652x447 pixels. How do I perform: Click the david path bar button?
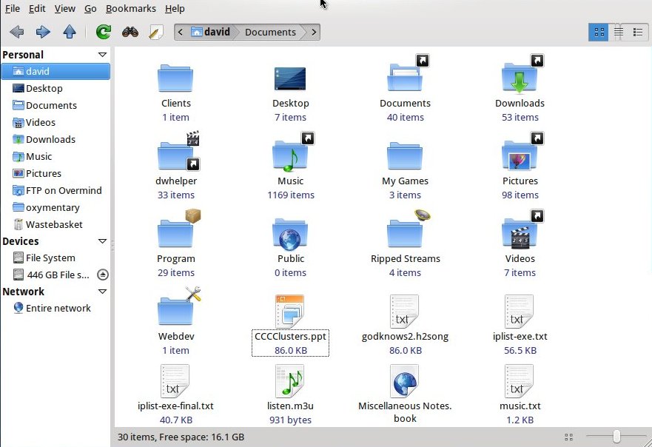[x=210, y=32]
